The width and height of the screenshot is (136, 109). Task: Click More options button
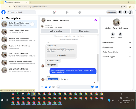(84, 31)
